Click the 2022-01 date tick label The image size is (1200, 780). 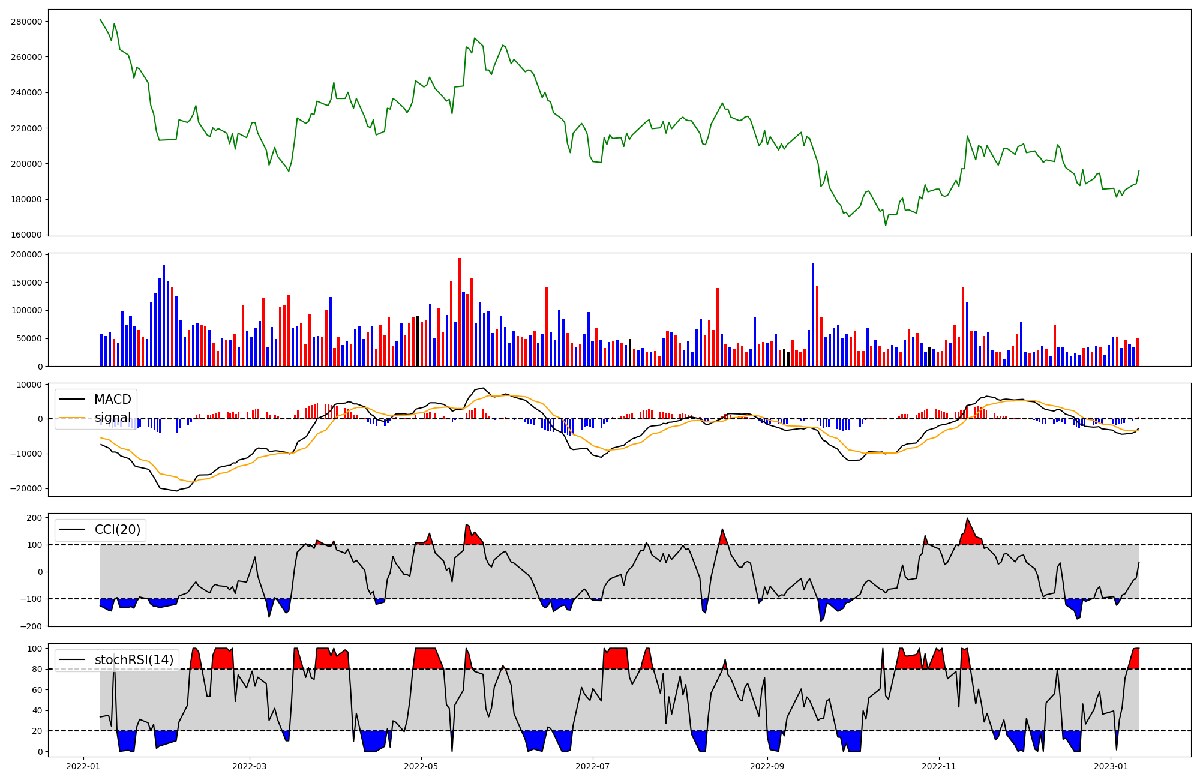click(83, 766)
